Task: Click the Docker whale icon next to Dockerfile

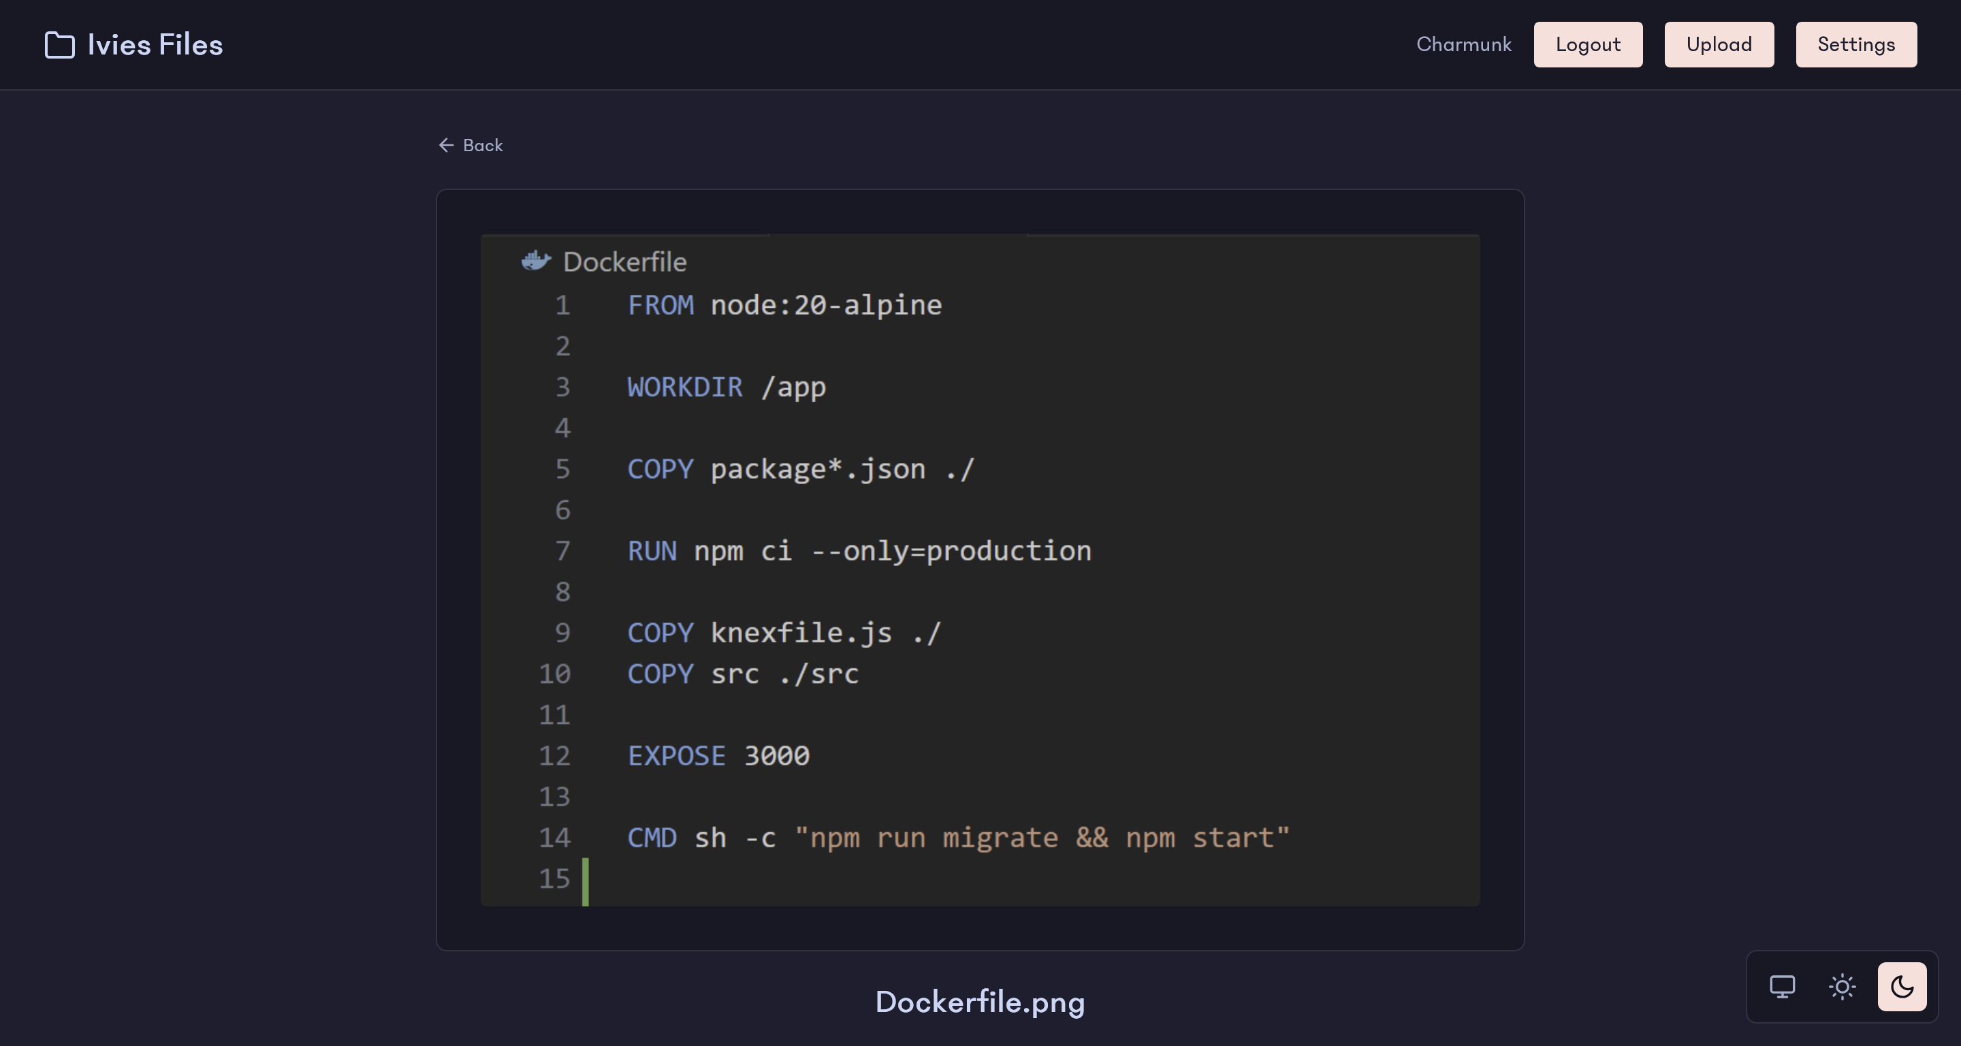Action: click(x=537, y=259)
